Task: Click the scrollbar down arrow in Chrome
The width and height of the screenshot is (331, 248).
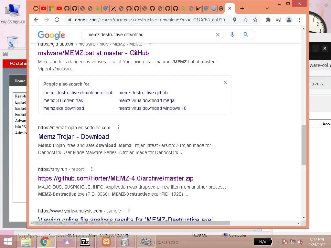Action: click(x=304, y=218)
